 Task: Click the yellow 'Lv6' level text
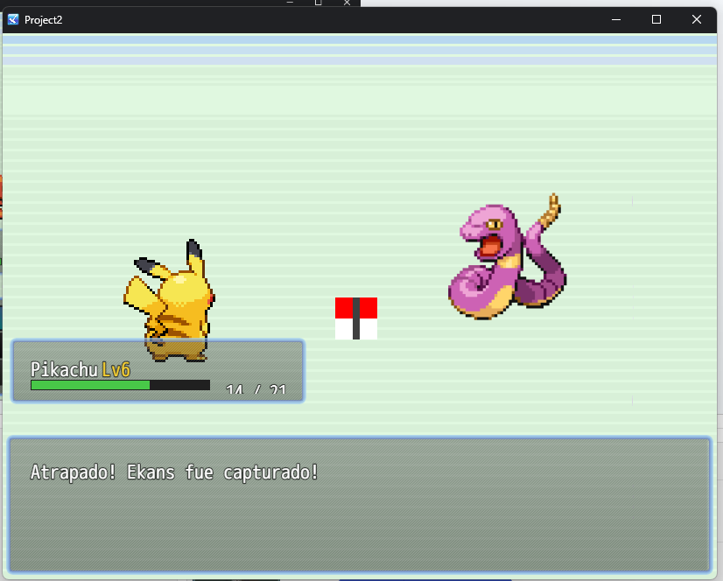pos(116,369)
